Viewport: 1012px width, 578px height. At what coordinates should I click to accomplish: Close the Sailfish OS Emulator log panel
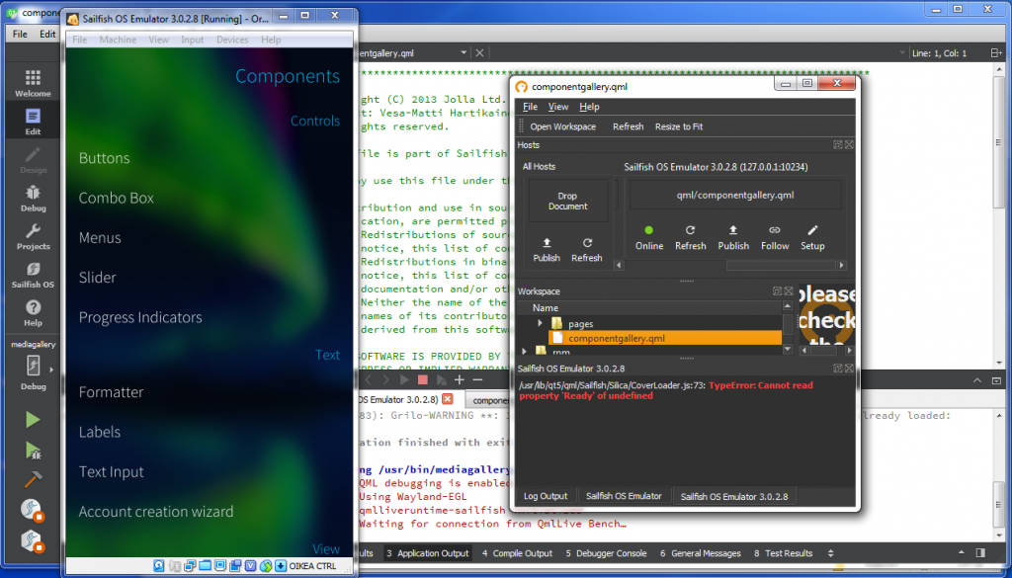point(849,369)
